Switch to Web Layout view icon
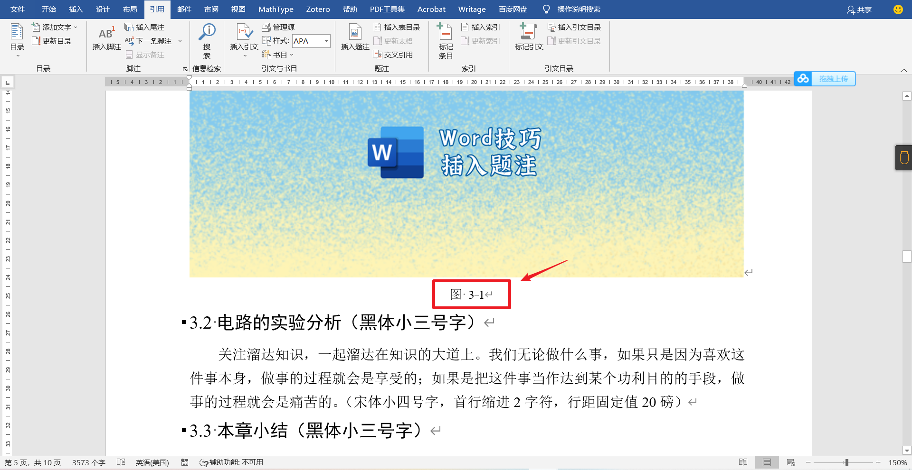This screenshot has height=470, width=912. 791,462
